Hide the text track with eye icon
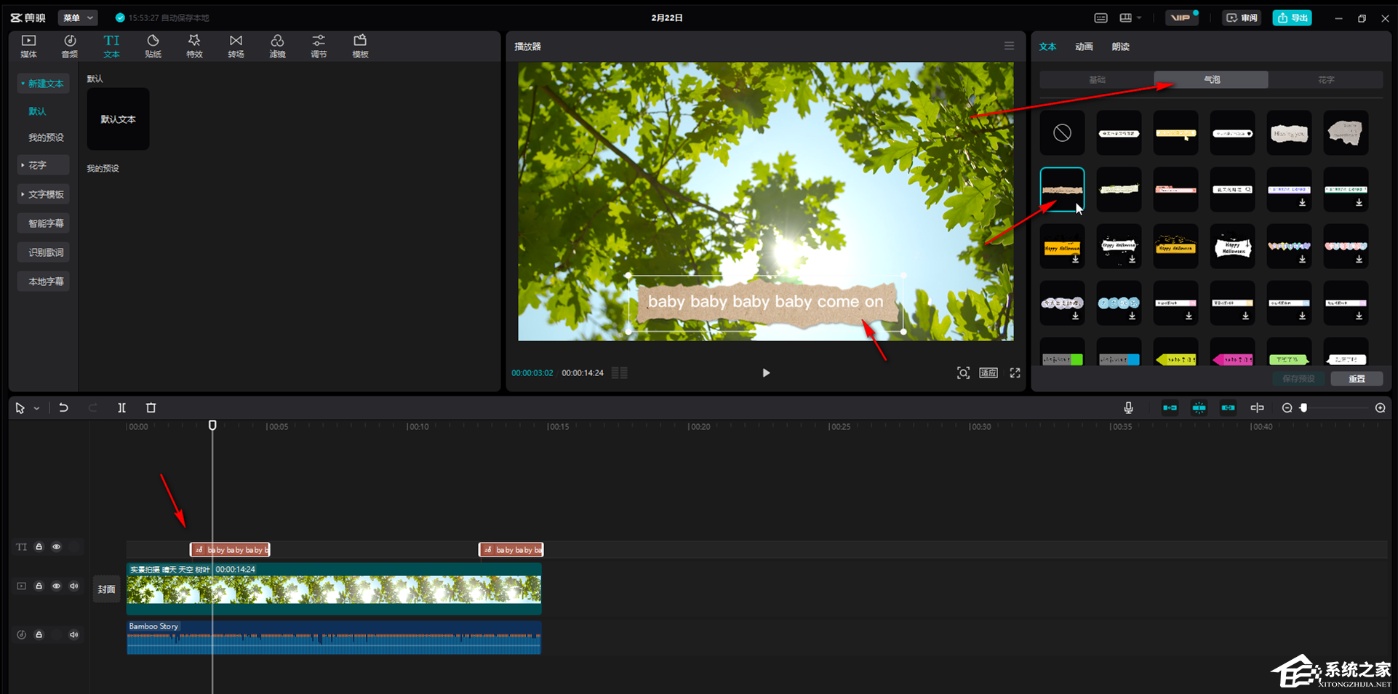Screen dimensions: 1398x694 57,547
